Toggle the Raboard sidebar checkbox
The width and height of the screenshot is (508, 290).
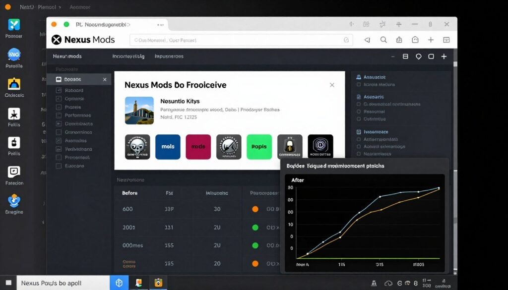point(59,90)
